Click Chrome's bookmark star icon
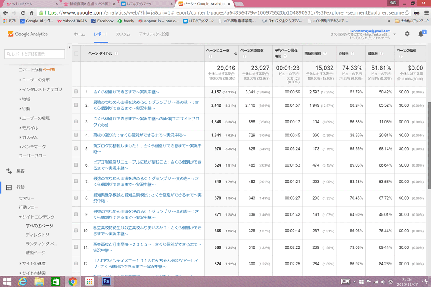431x287 pixels. [x=407, y=13]
